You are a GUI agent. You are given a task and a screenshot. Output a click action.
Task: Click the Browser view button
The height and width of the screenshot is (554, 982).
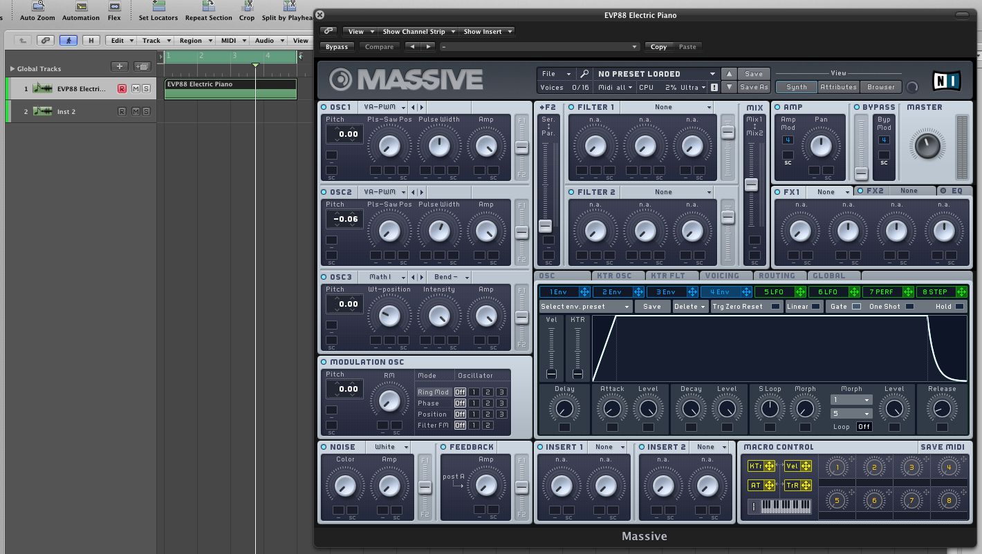[x=880, y=87]
